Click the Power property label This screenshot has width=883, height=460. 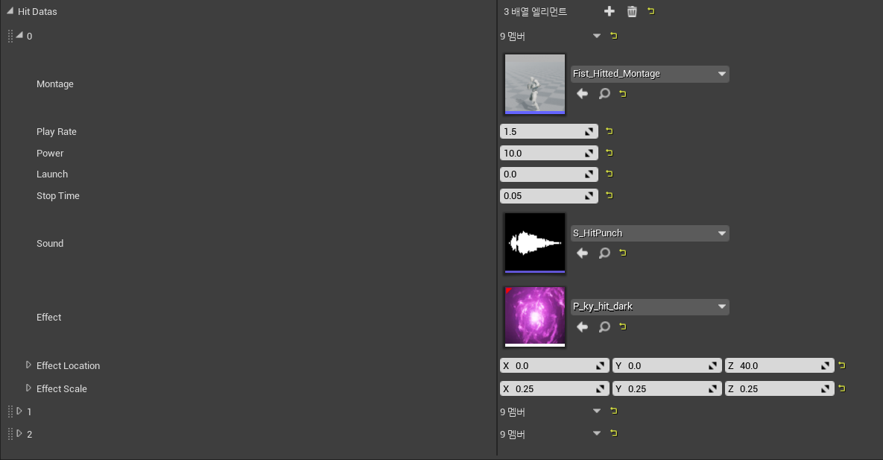click(50, 154)
